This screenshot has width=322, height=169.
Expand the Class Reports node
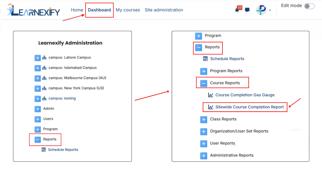pyautogui.click(x=204, y=119)
